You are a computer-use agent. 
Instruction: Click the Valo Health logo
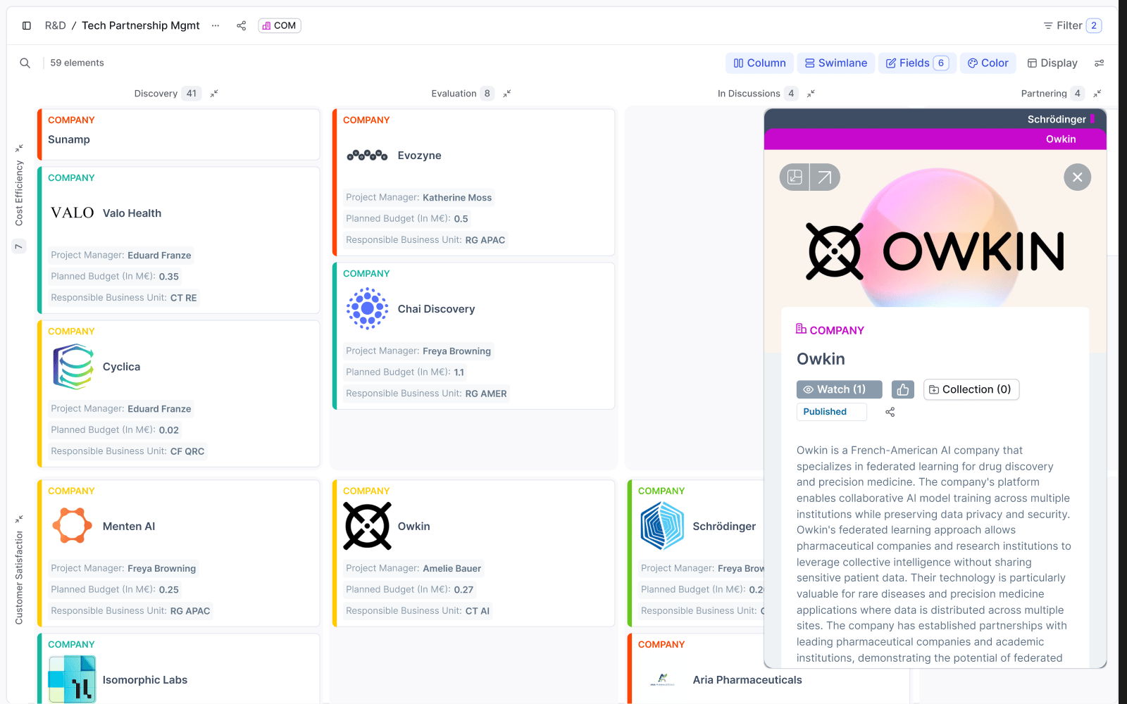(x=73, y=213)
